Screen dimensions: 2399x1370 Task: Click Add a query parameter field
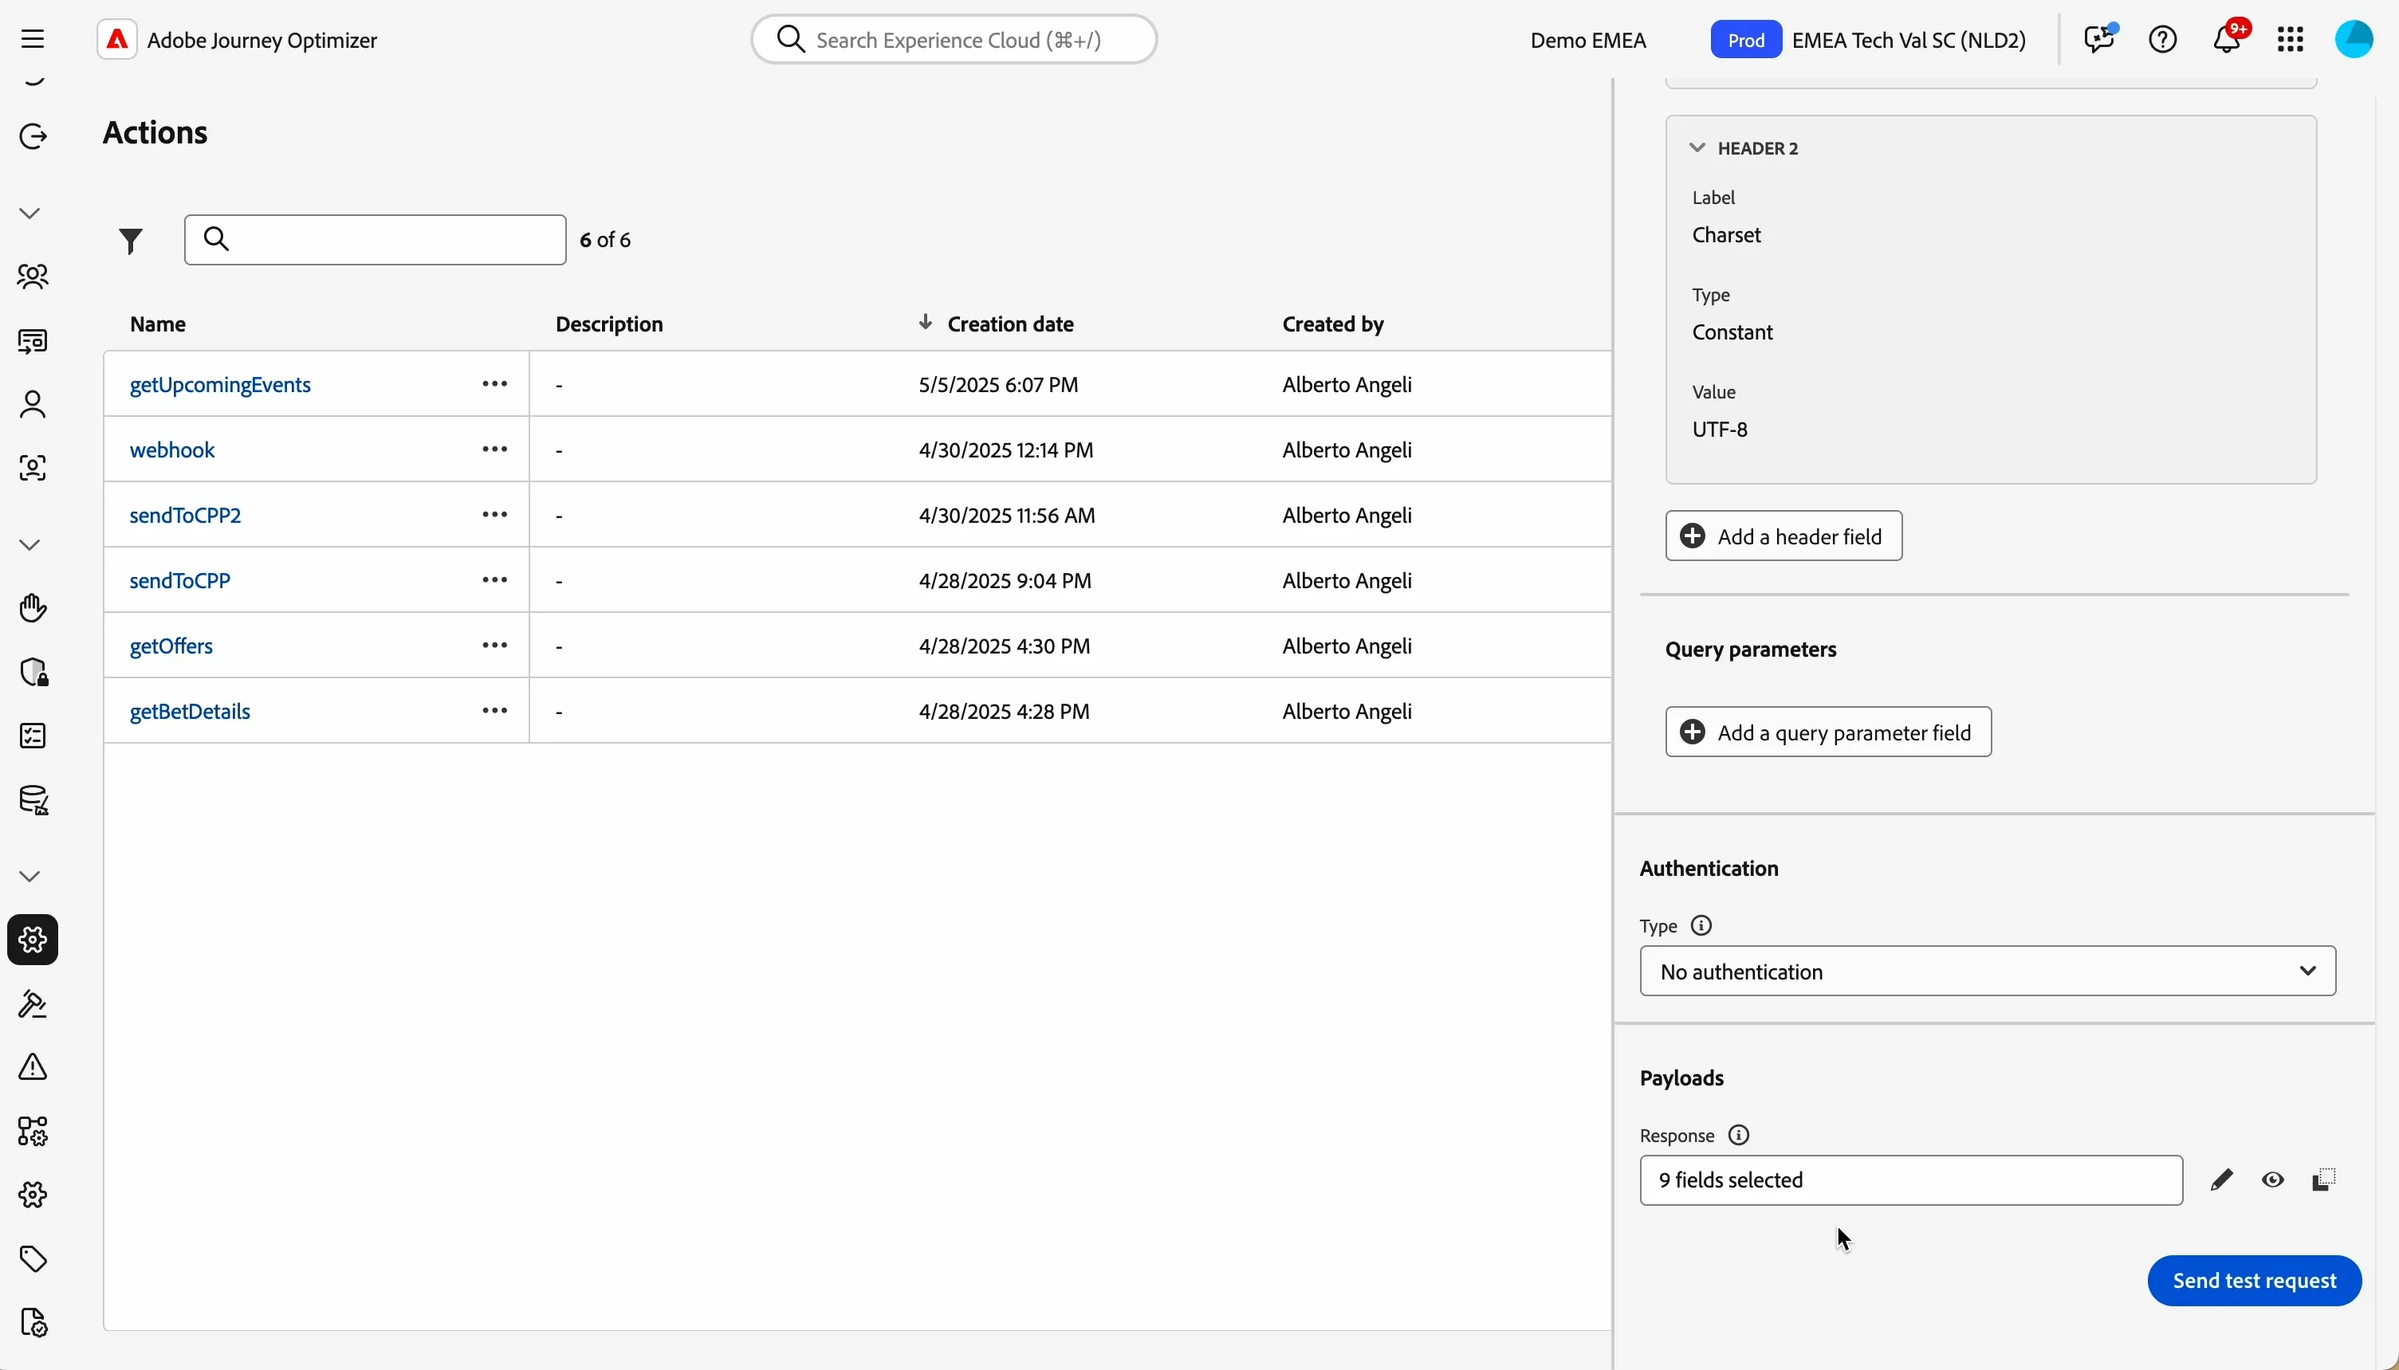click(x=1829, y=732)
